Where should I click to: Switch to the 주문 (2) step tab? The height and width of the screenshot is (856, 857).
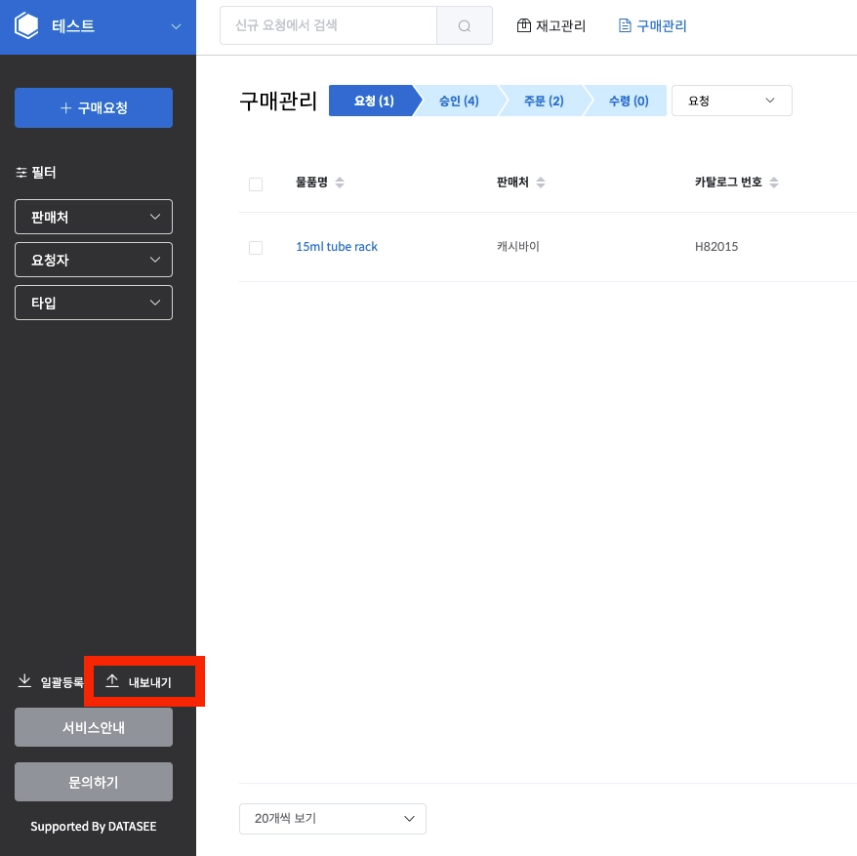click(544, 101)
